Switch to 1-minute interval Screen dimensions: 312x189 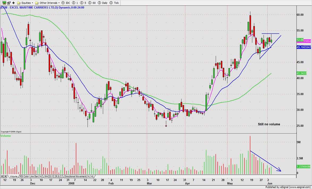75,3
